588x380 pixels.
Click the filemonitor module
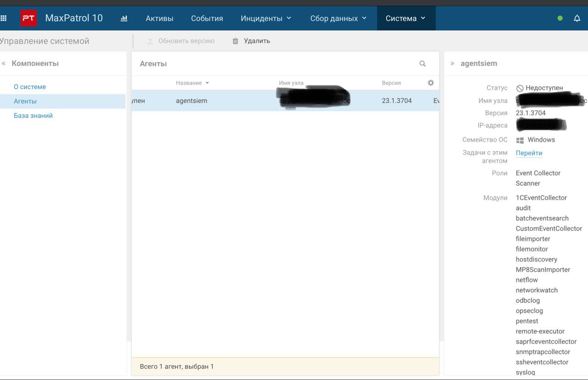[x=532, y=249]
